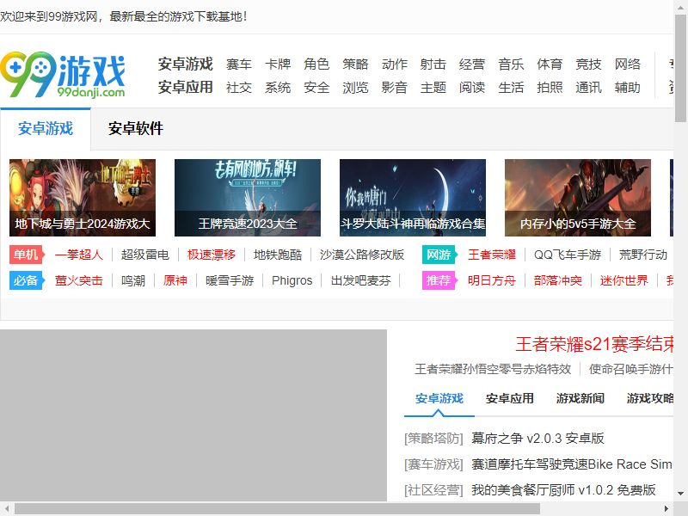Open the 策略 game category

[355, 64]
